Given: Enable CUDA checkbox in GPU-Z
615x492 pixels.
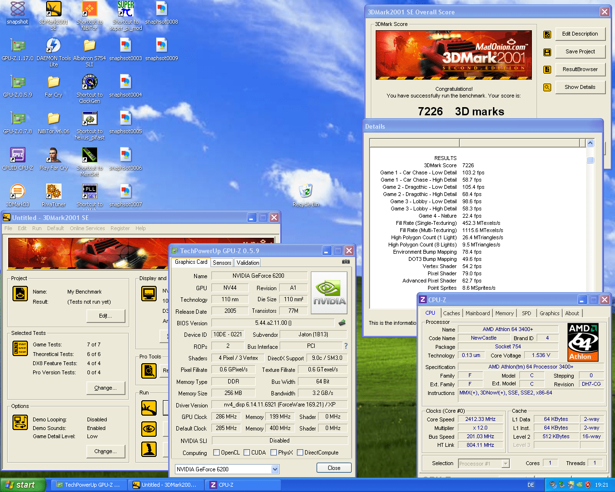Looking at the screenshot, I should (x=246, y=452).
